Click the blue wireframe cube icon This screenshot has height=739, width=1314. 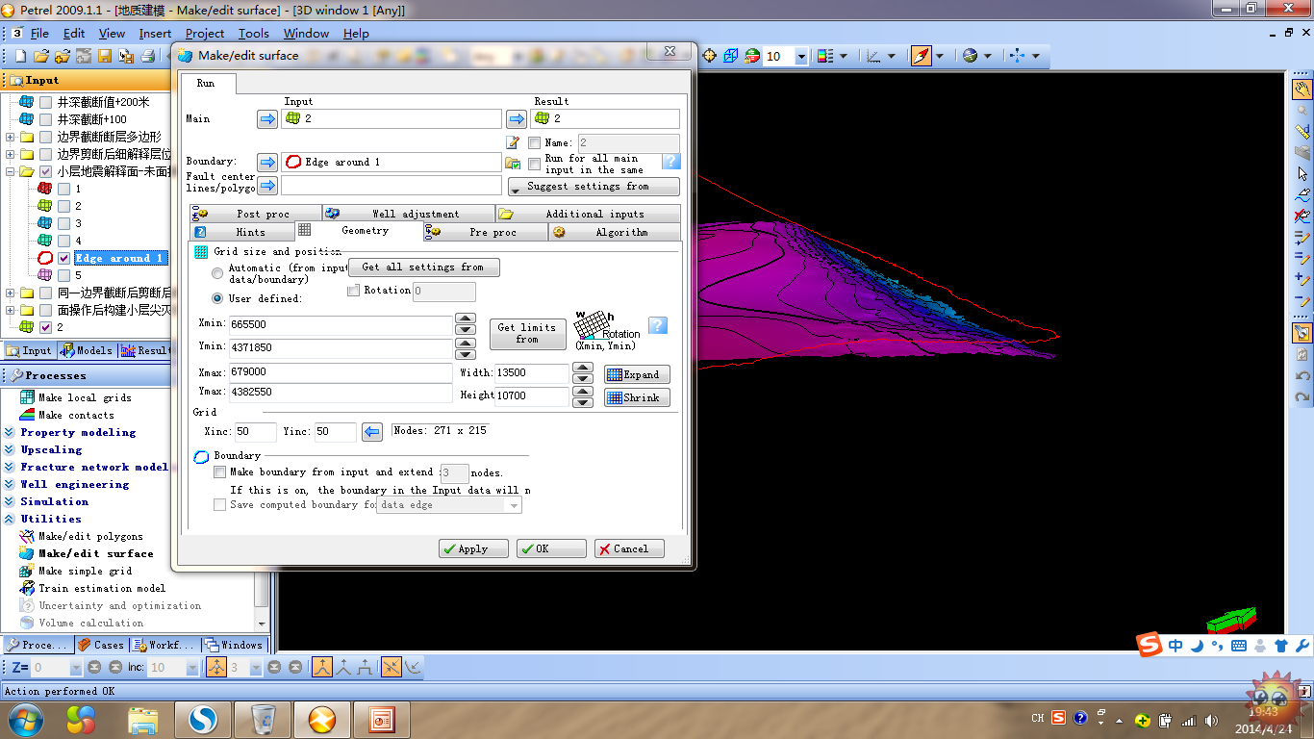(x=731, y=56)
